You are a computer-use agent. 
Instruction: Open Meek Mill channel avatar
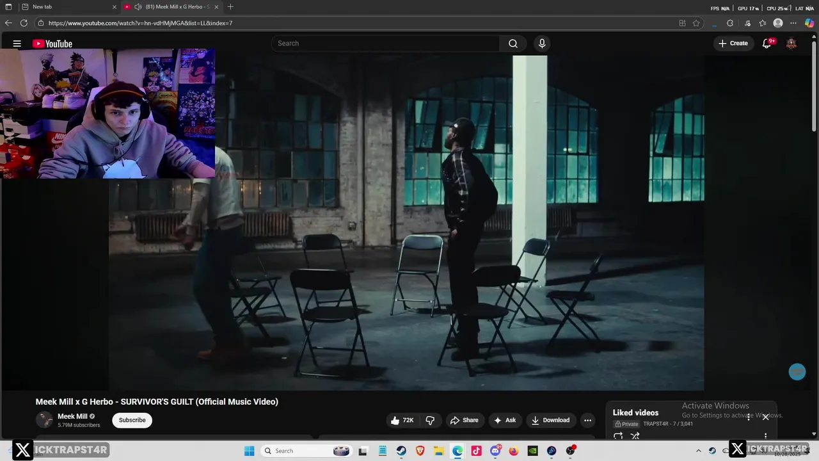pyautogui.click(x=44, y=420)
